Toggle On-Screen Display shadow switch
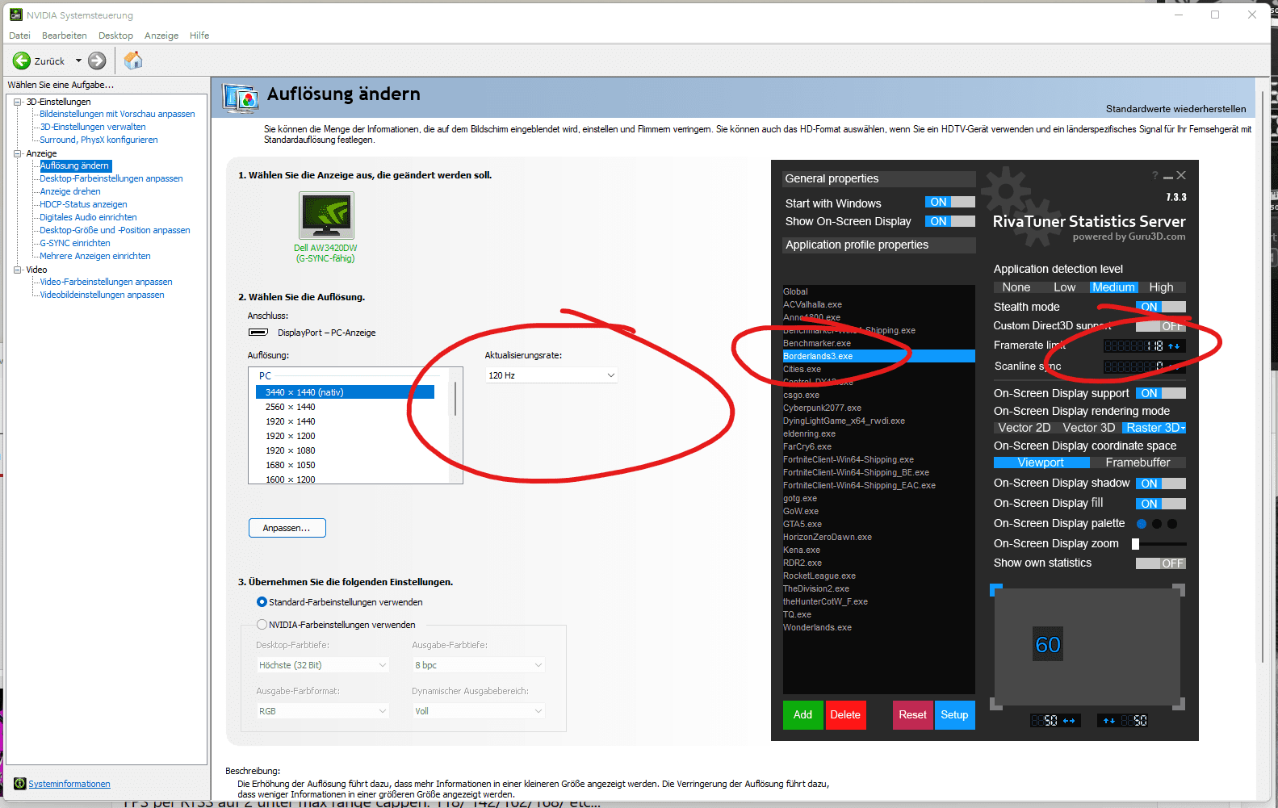Image resolution: width=1278 pixels, height=808 pixels. (x=1161, y=484)
